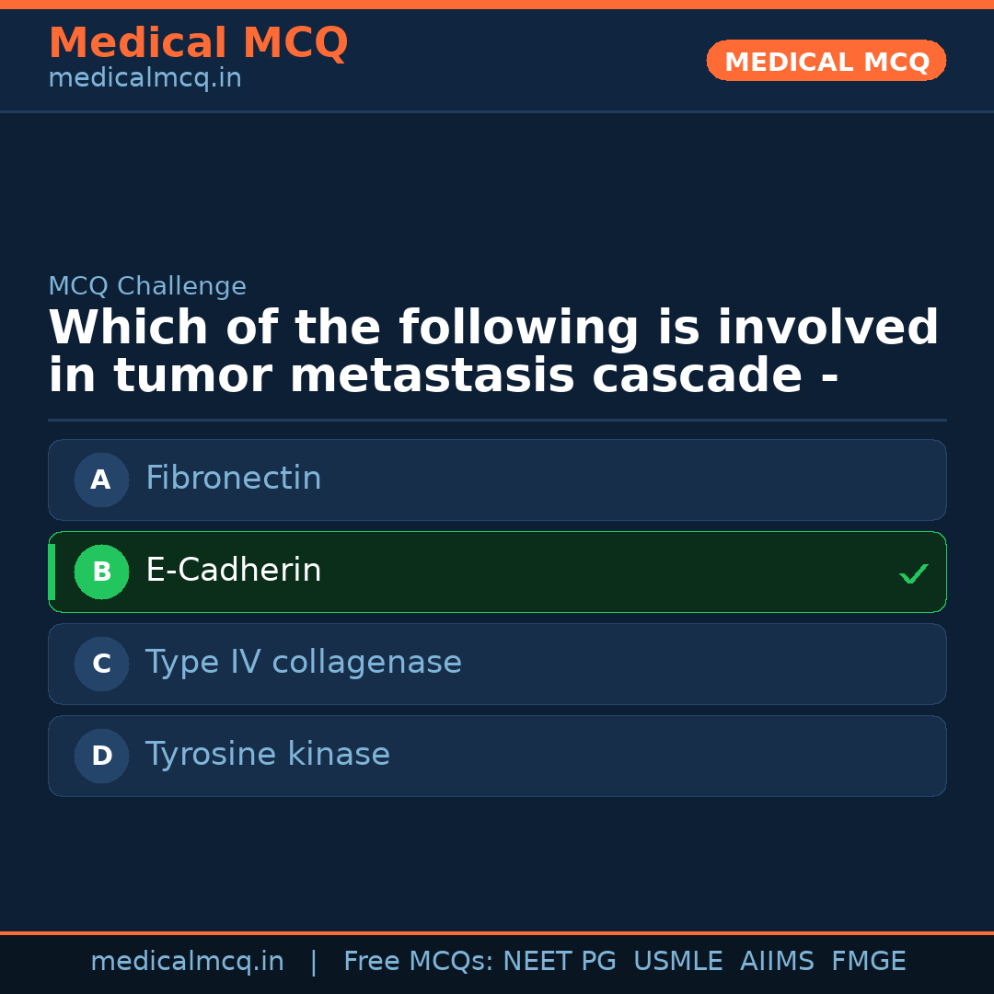
Task: Click the green left bar beside option B
Action: pyautogui.click(x=52, y=572)
